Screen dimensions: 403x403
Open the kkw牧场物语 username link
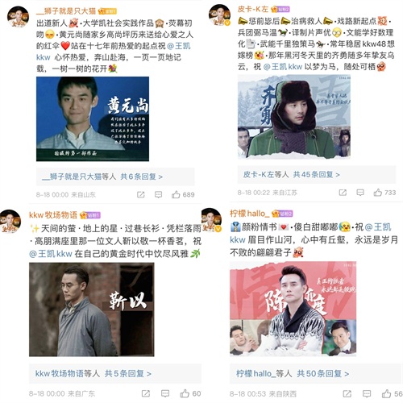53,215
